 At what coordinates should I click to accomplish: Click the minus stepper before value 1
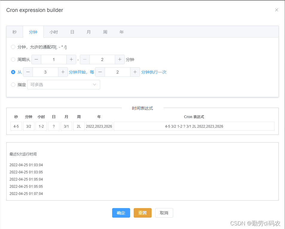(x=36, y=59)
